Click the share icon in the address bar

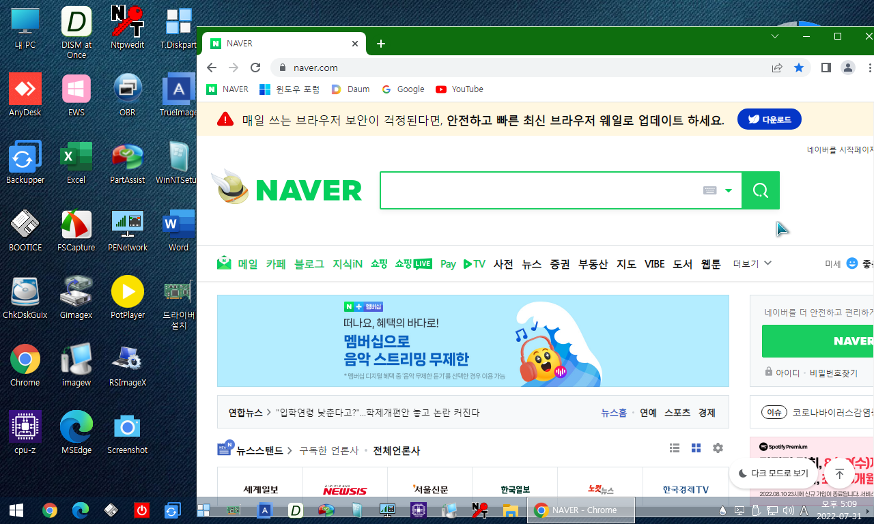[x=777, y=68]
